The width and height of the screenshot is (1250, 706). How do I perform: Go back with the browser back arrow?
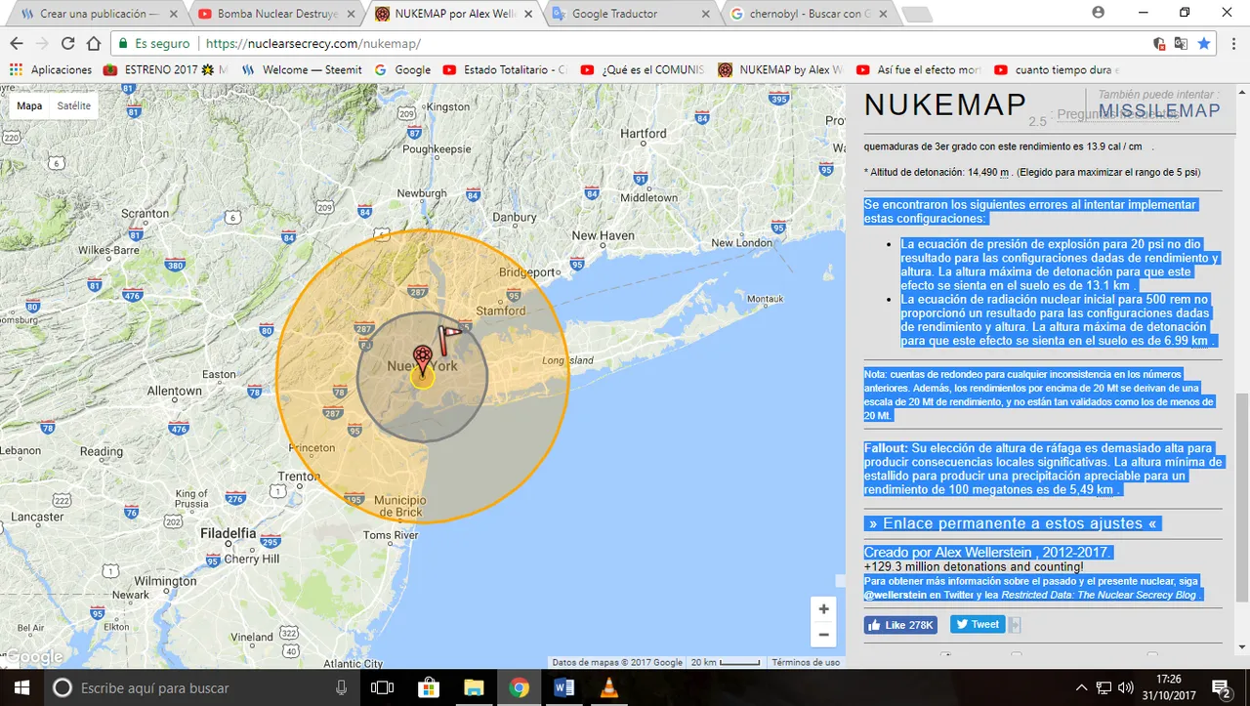pyautogui.click(x=17, y=43)
